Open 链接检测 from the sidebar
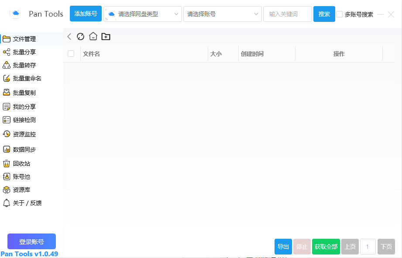 [31, 120]
